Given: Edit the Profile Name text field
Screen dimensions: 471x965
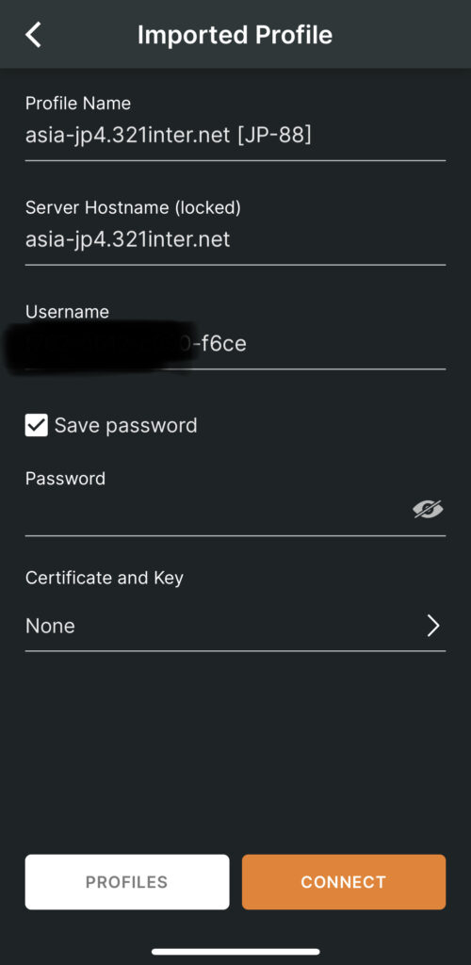Looking at the screenshot, I should click(x=235, y=135).
